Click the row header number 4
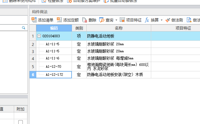 pyautogui.click(x=33, y=58)
